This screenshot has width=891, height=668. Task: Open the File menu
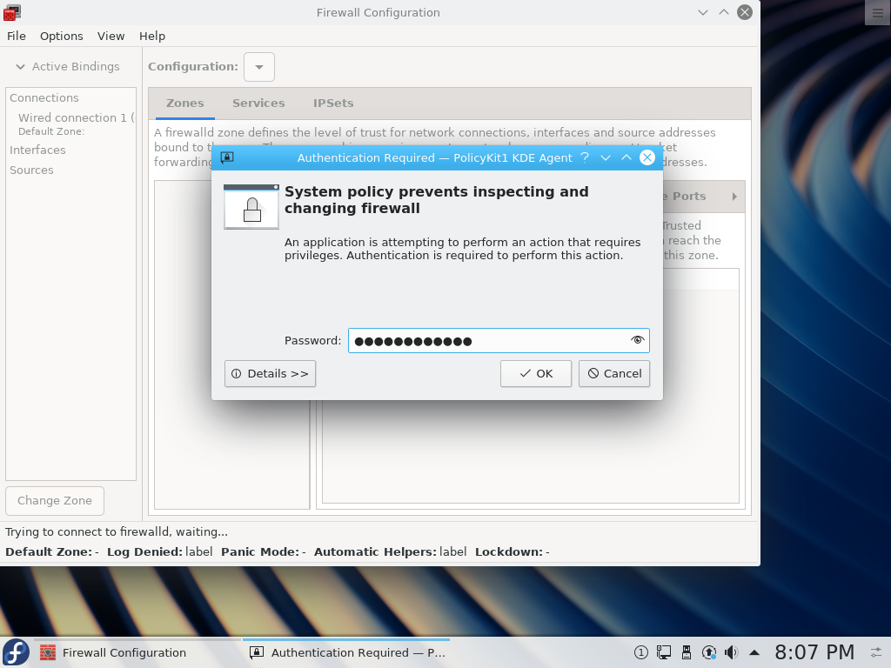pyautogui.click(x=16, y=36)
